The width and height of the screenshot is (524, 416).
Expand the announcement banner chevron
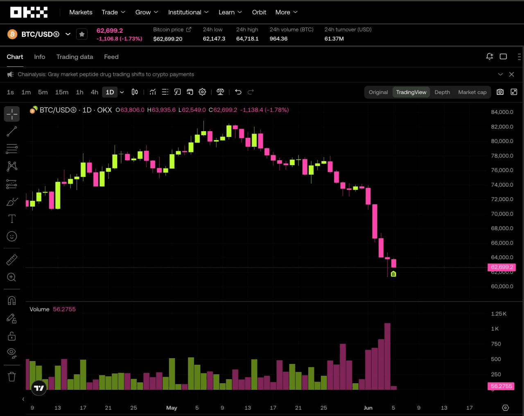500,74
